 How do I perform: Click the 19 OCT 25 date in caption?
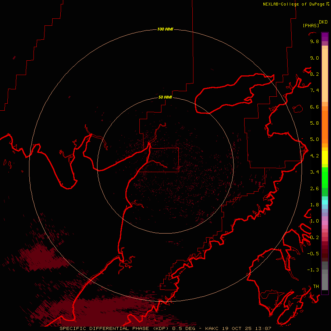point(237,328)
